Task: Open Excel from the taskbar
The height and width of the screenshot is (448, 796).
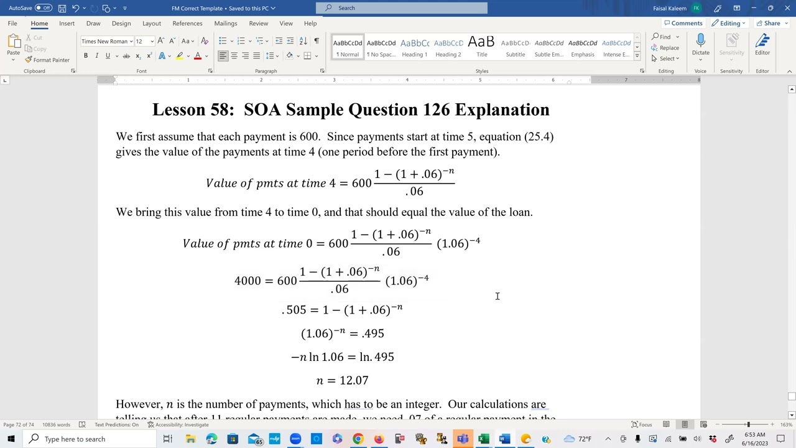Action: pos(483,439)
